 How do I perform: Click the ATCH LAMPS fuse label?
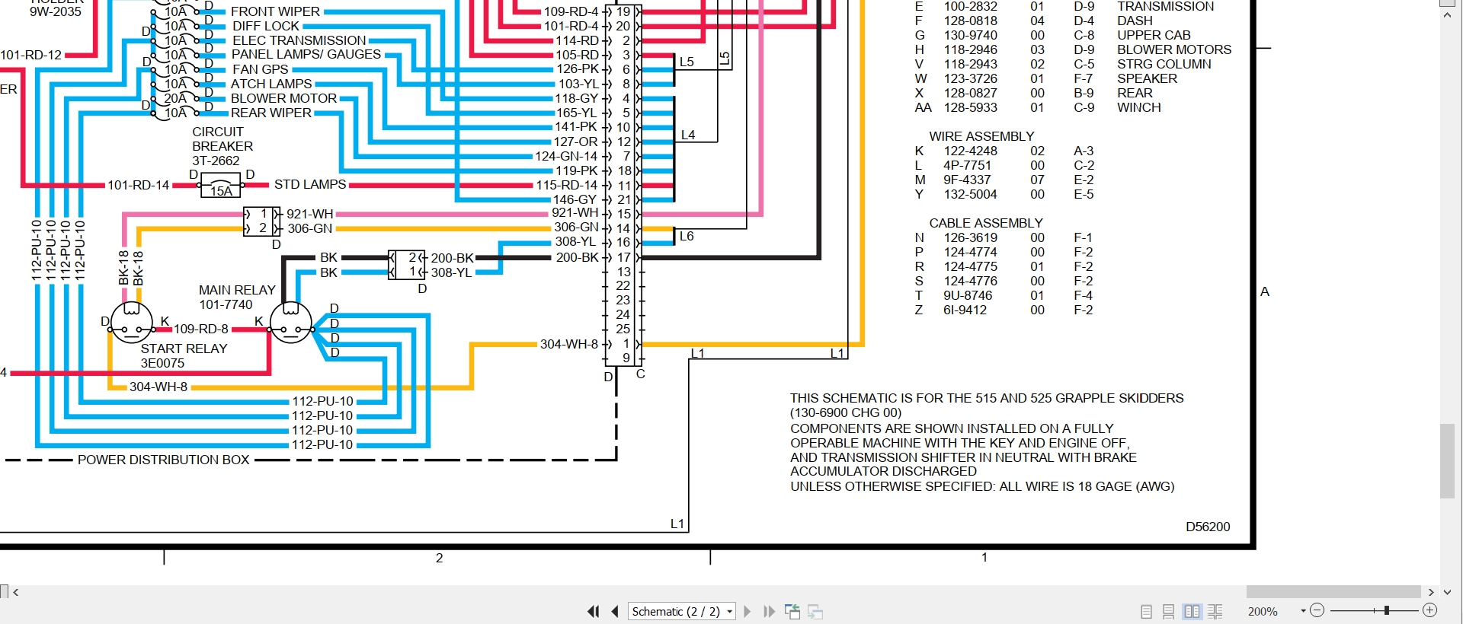pyautogui.click(x=271, y=84)
